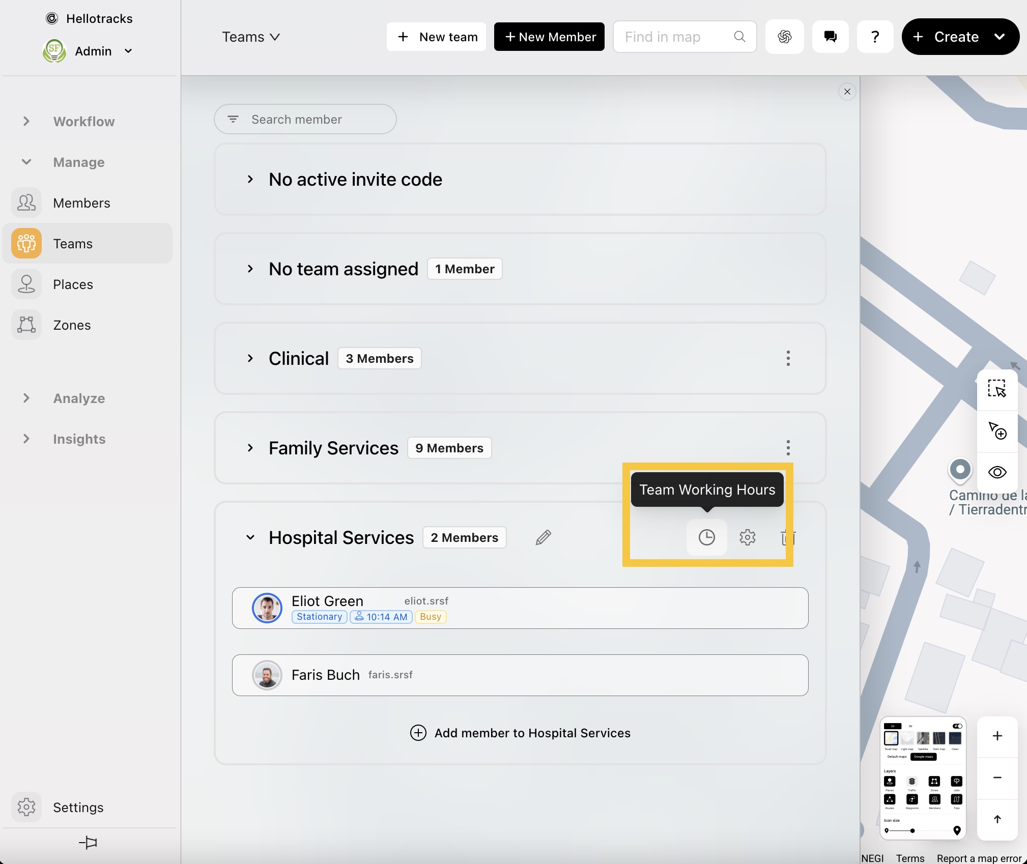Open Team Working Hours clock icon

(x=706, y=537)
